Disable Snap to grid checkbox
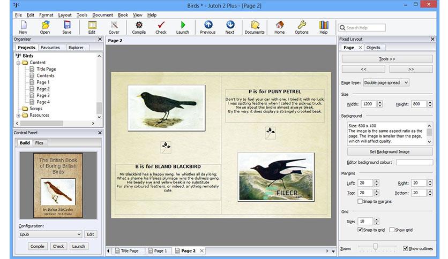 click(x=360, y=230)
